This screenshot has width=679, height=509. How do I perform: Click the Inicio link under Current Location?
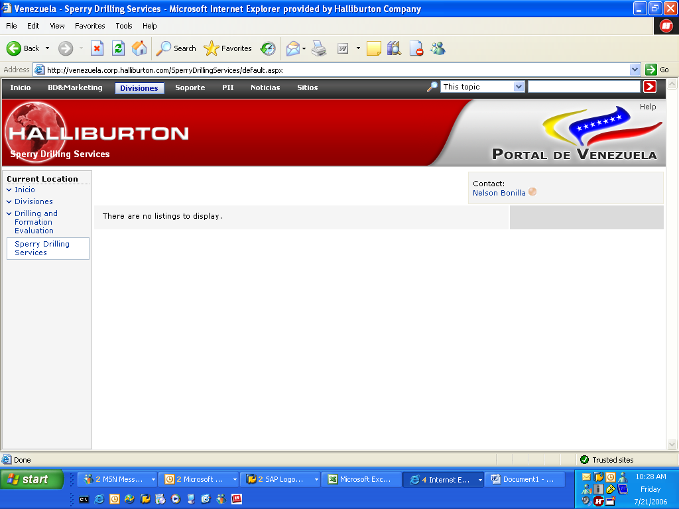(x=25, y=190)
